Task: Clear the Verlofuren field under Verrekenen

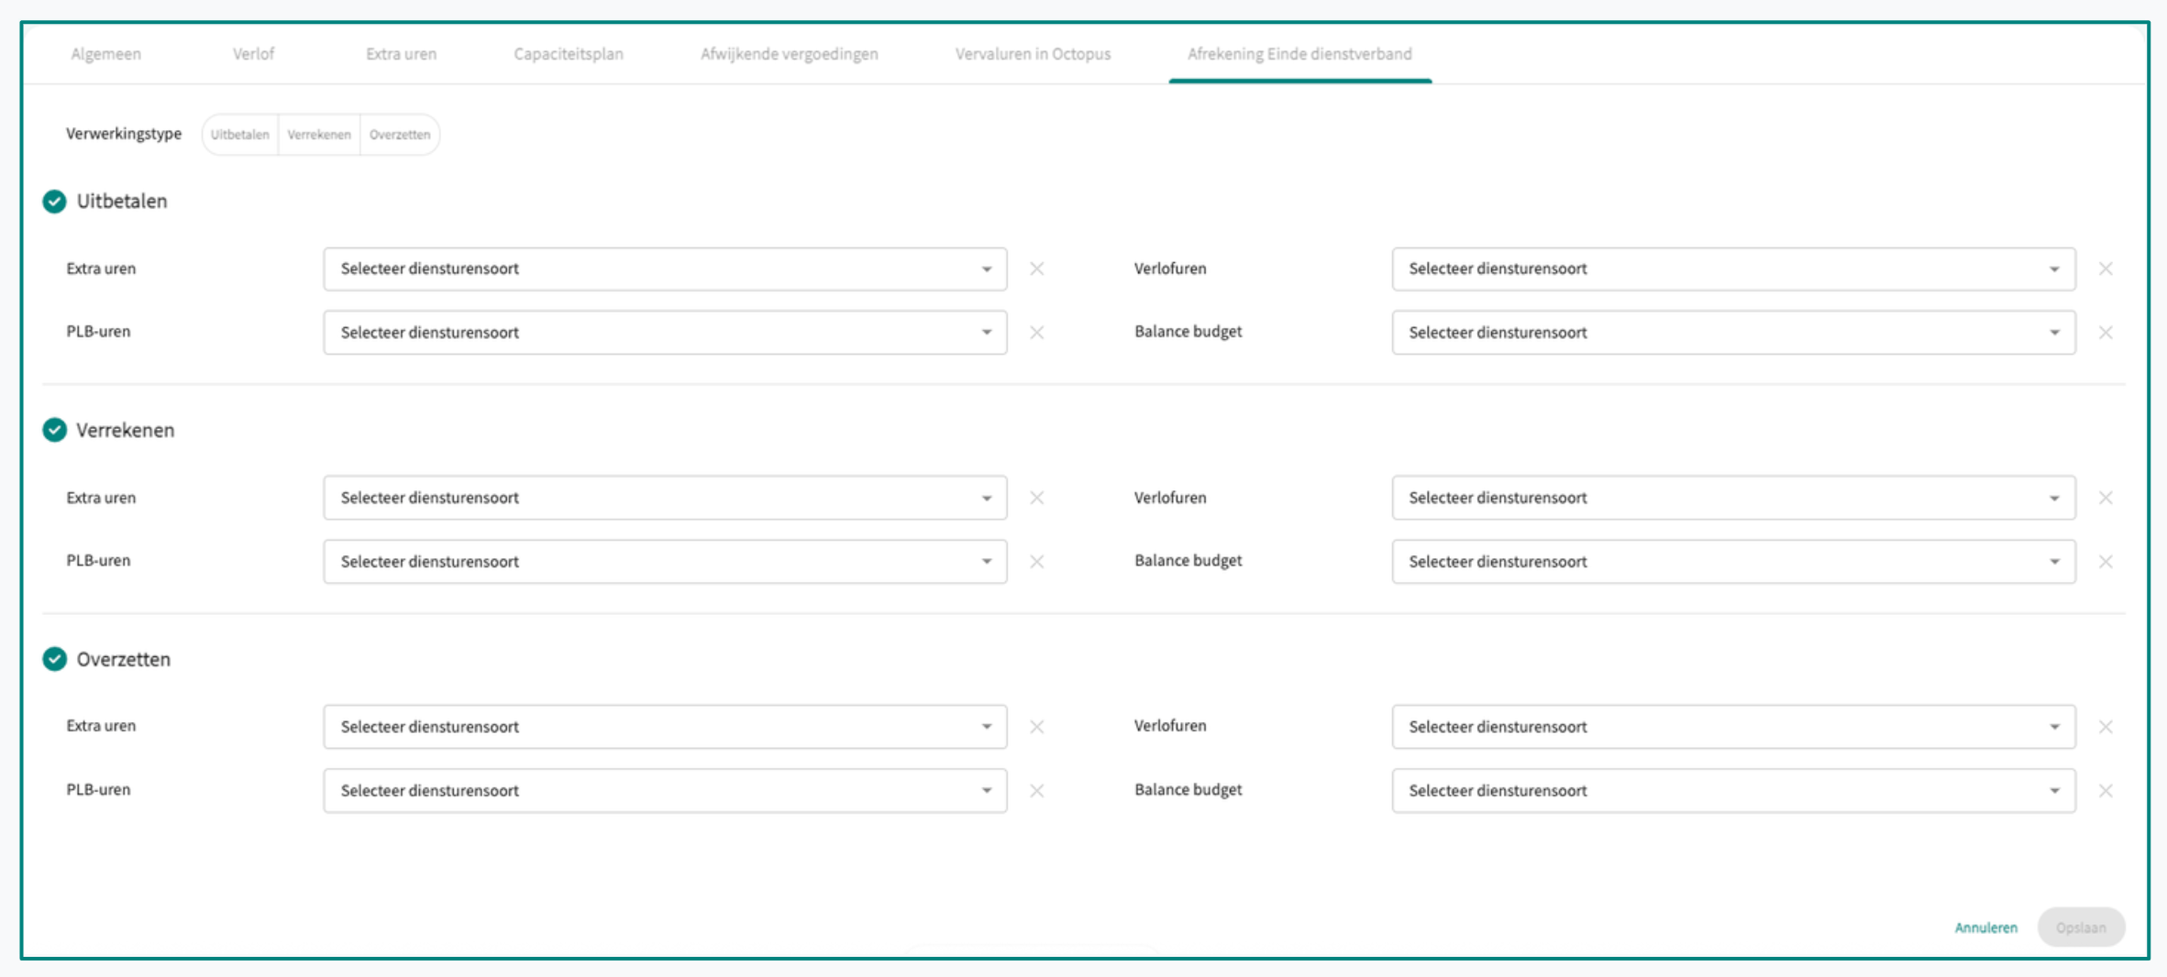Action: pyautogui.click(x=2106, y=498)
